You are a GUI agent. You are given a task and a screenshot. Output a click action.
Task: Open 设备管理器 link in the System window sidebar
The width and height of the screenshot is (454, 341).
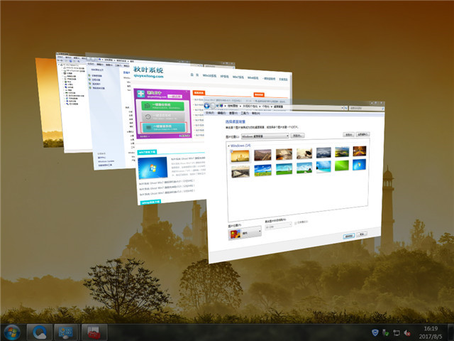(97, 75)
